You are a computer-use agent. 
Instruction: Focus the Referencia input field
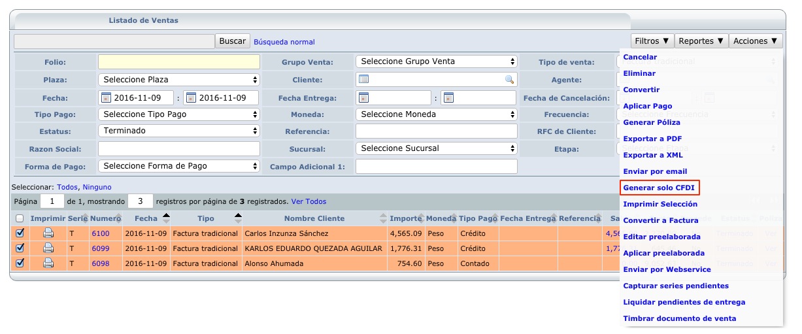(x=437, y=131)
